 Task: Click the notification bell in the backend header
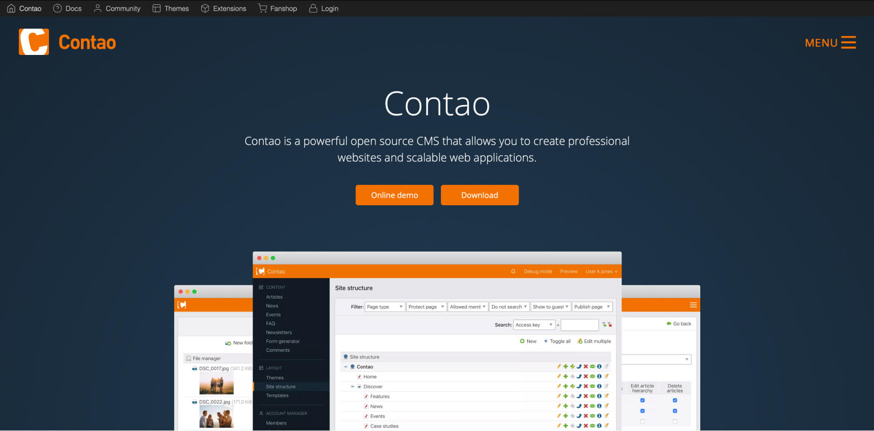point(513,272)
